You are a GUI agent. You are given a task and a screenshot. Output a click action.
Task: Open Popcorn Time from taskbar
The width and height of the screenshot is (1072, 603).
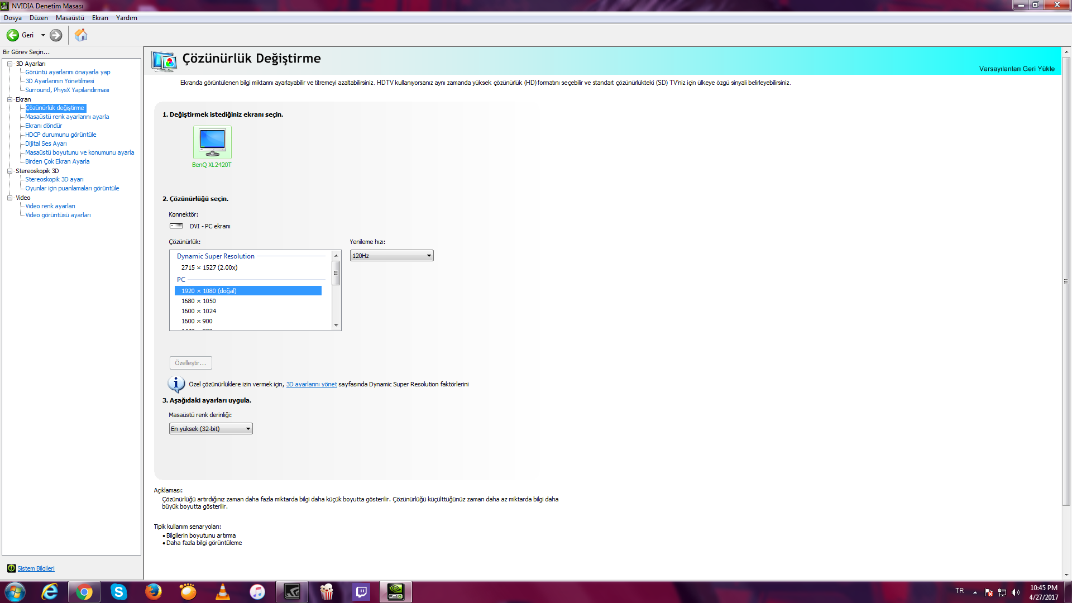[327, 592]
